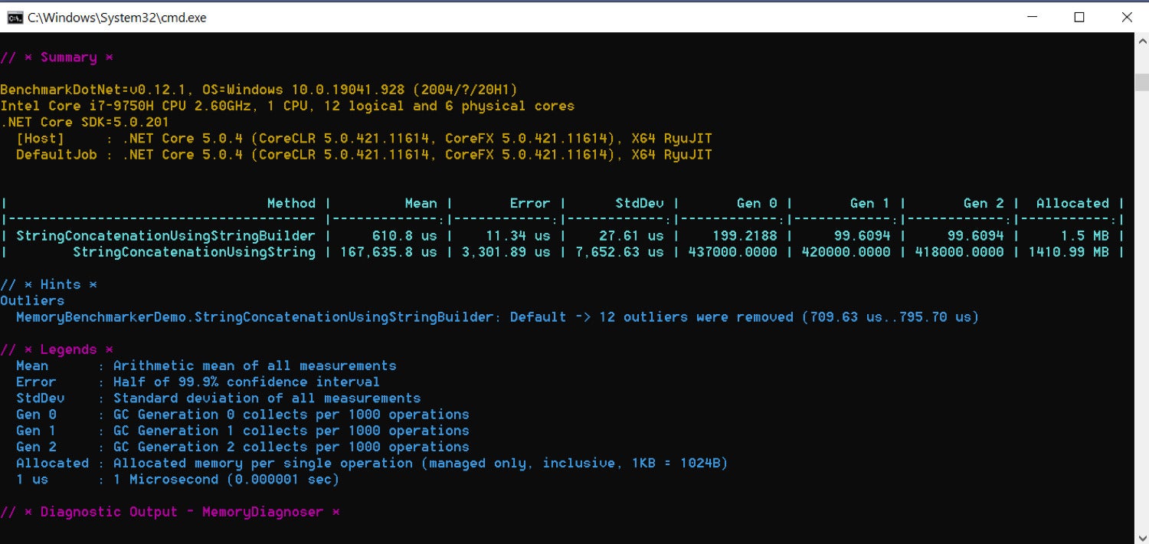Click the StdDev column header
Image resolution: width=1149 pixels, height=544 pixels.
click(640, 203)
